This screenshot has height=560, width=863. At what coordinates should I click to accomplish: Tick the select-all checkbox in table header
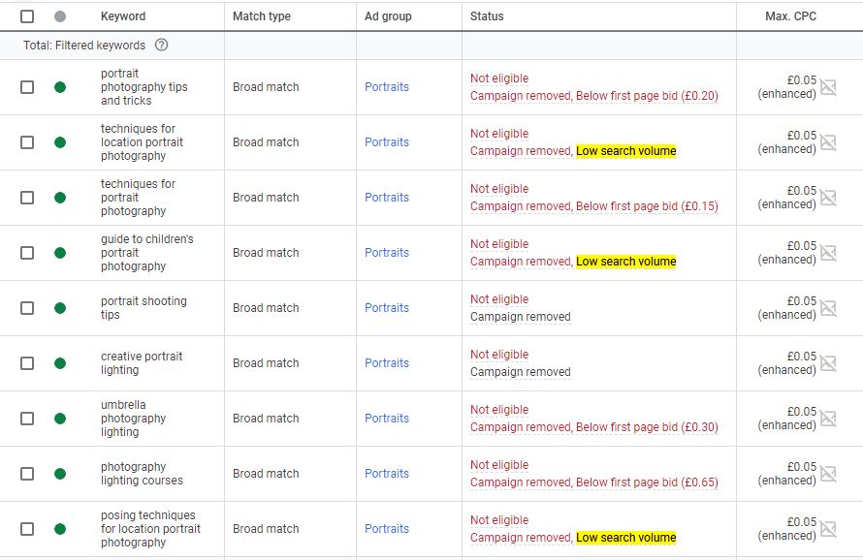click(27, 16)
